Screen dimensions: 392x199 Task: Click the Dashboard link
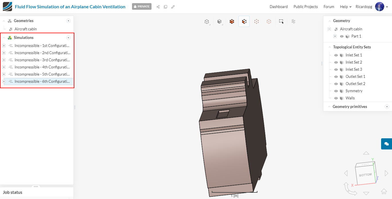click(x=278, y=7)
